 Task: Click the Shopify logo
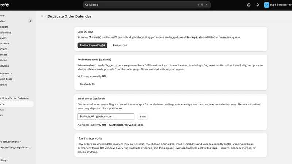pyautogui.click(x=4, y=5)
